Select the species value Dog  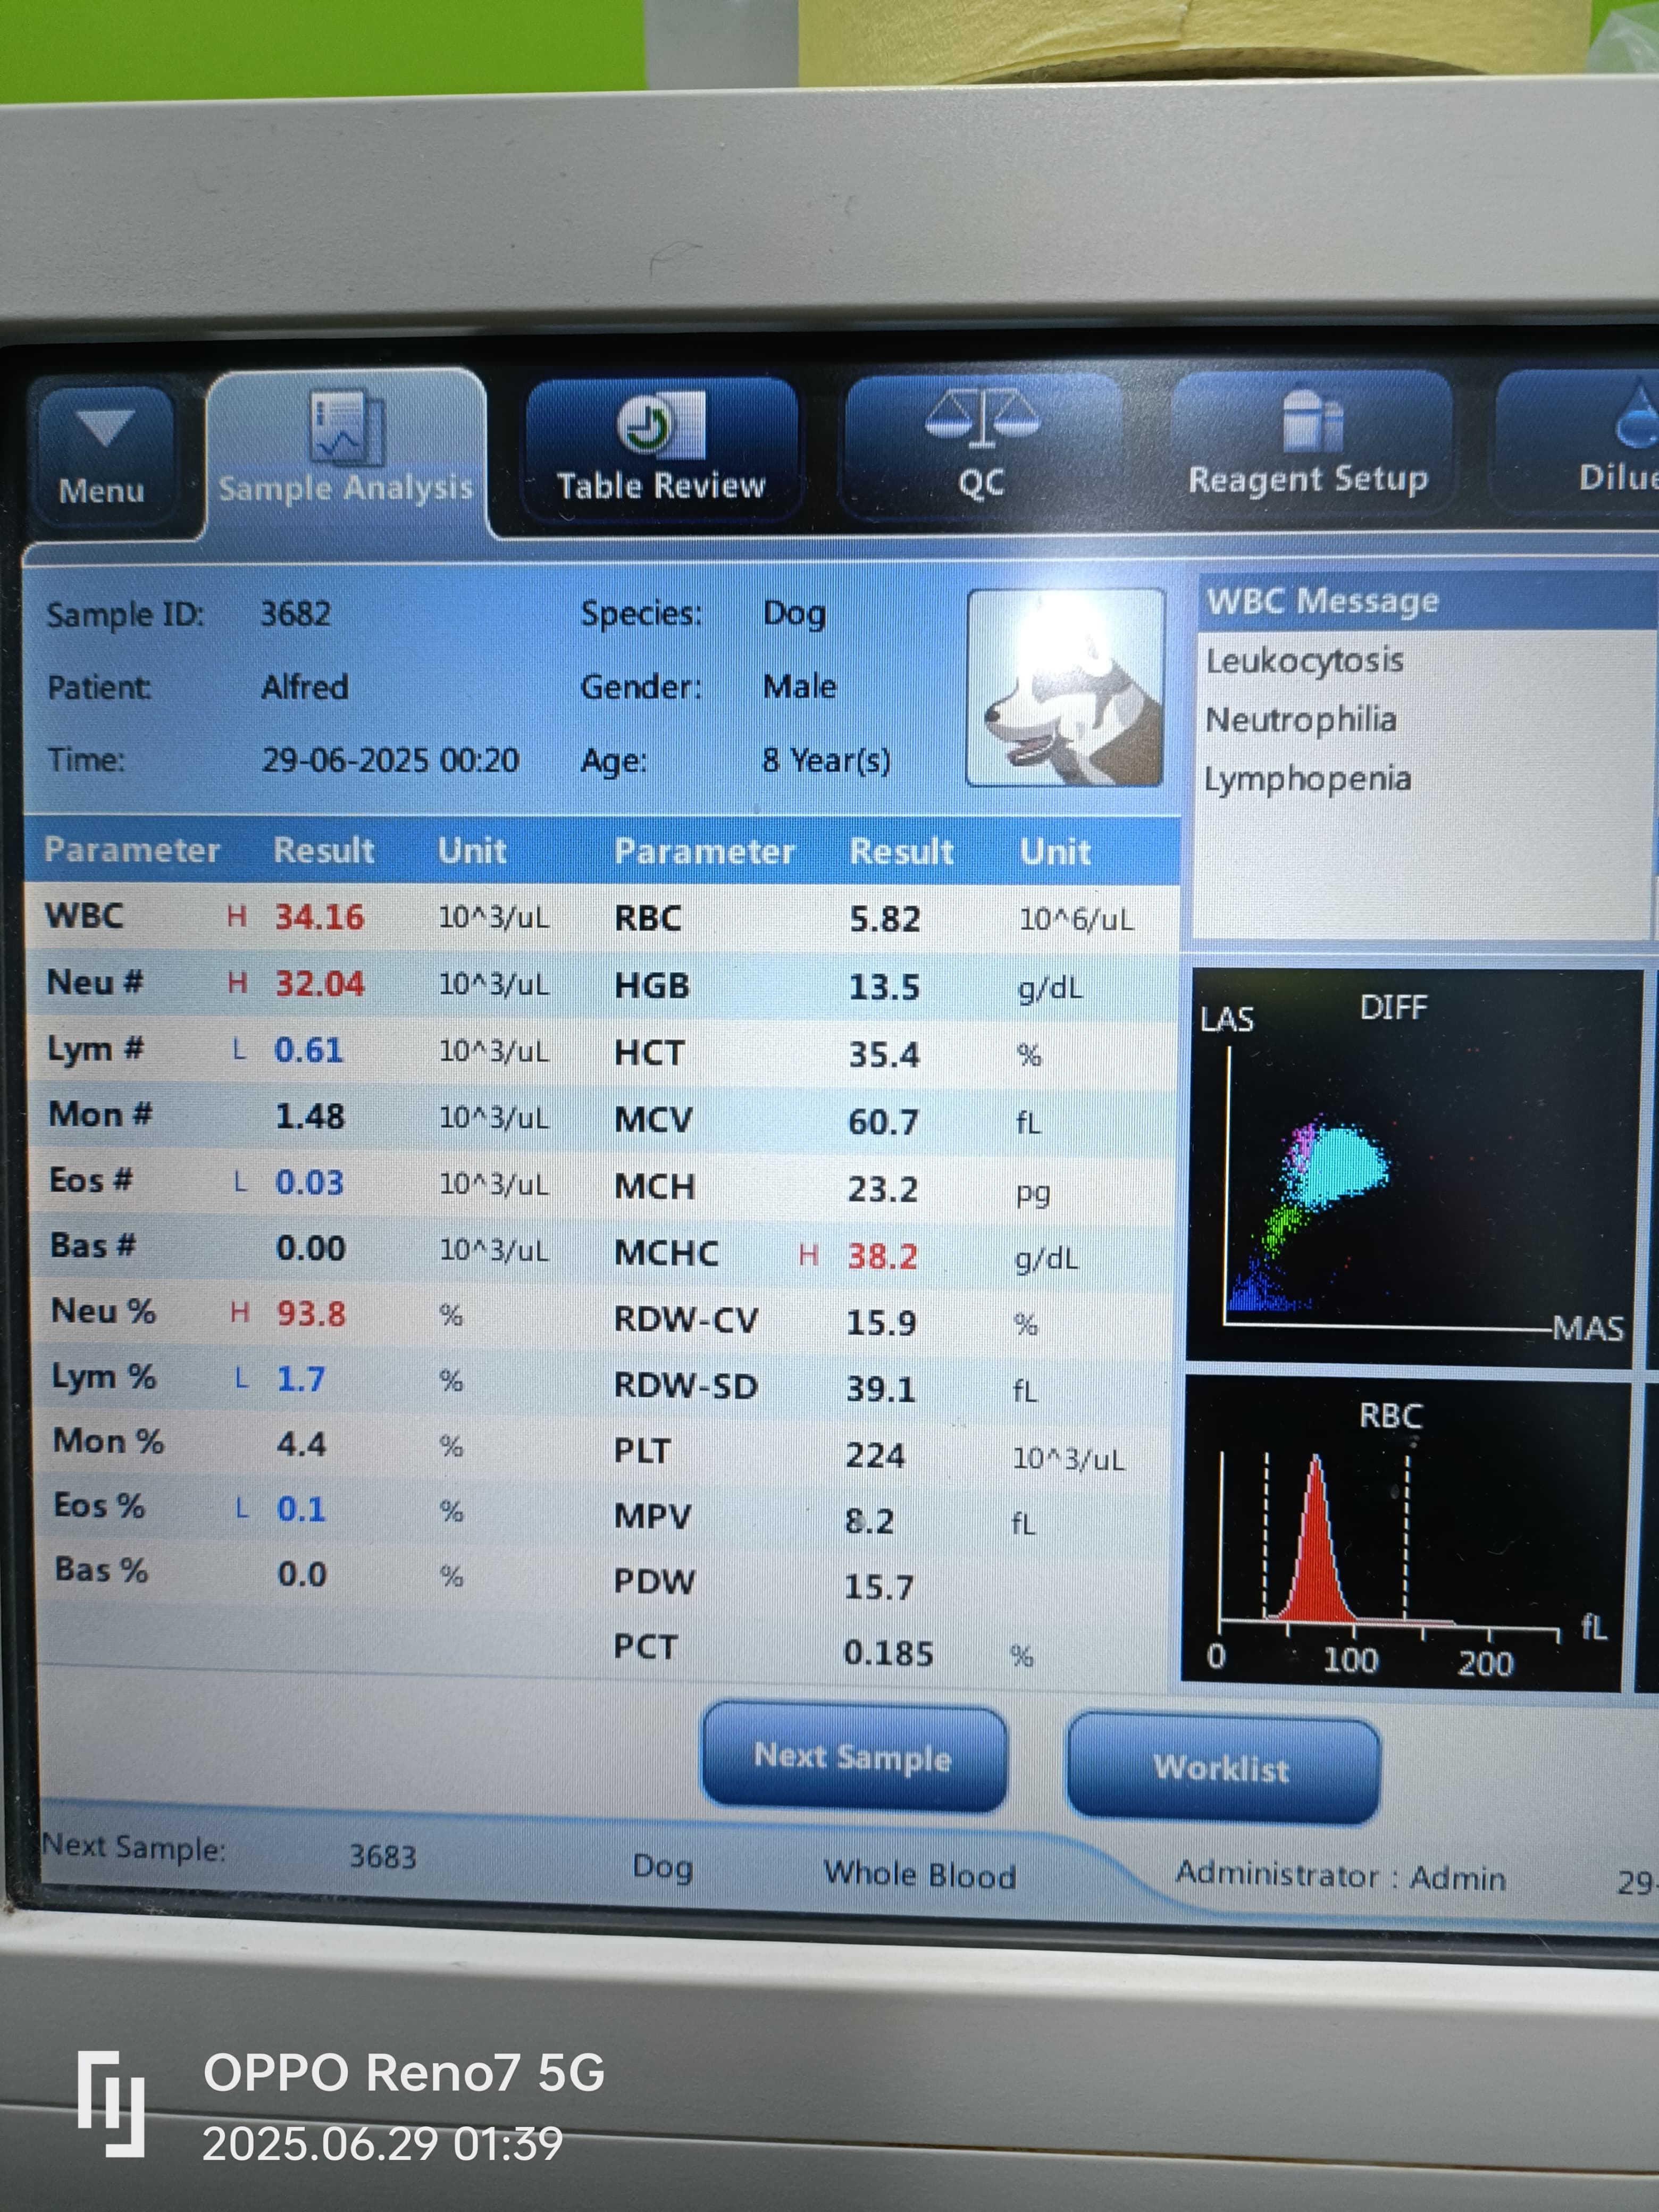pos(794,613)
